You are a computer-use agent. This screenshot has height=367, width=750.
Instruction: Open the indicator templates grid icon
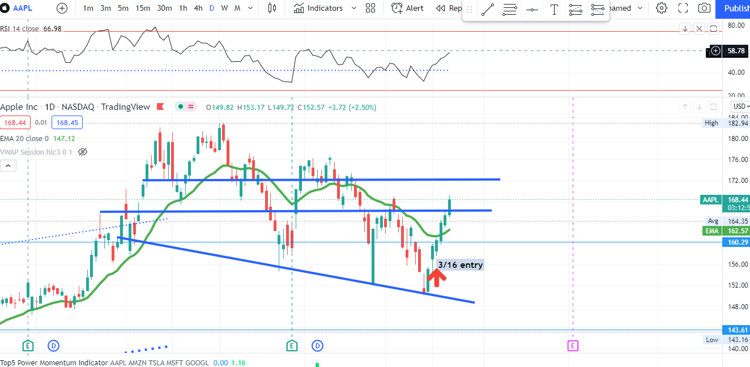[370, 8]
